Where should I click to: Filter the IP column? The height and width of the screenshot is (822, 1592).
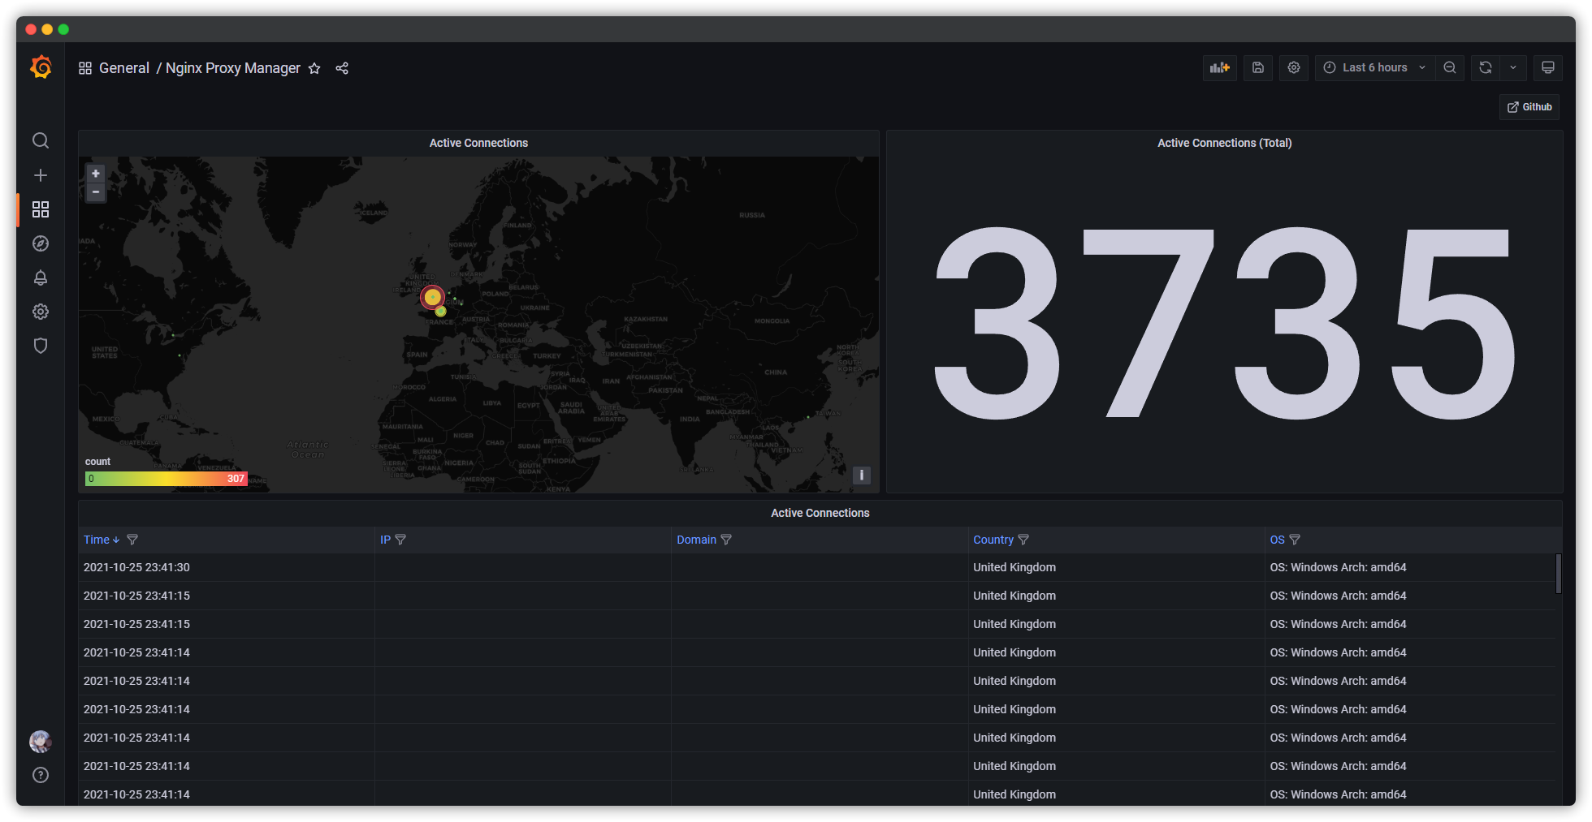[x=400, y=540]
